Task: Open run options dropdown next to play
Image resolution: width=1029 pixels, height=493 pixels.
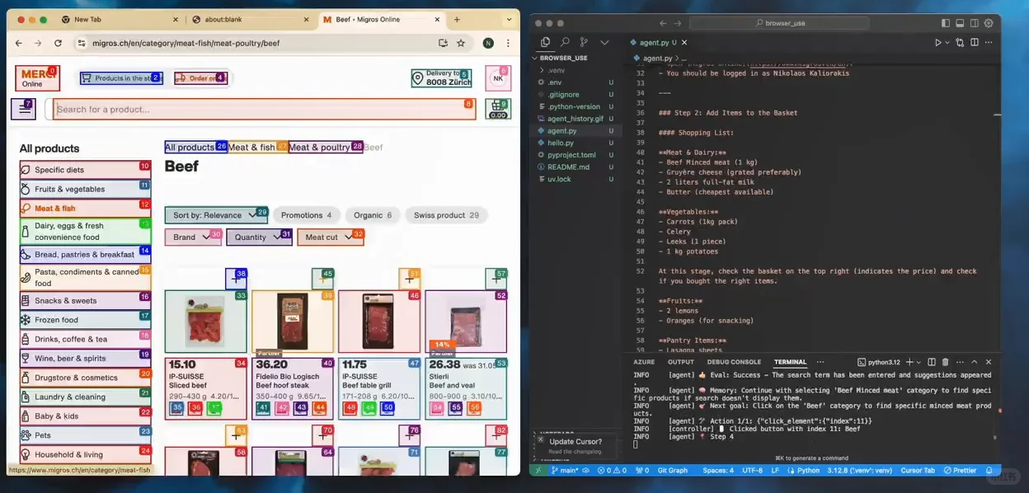Action: [x=947, y=42]
